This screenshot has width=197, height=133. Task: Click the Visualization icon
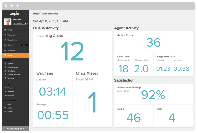coord(5,40)
